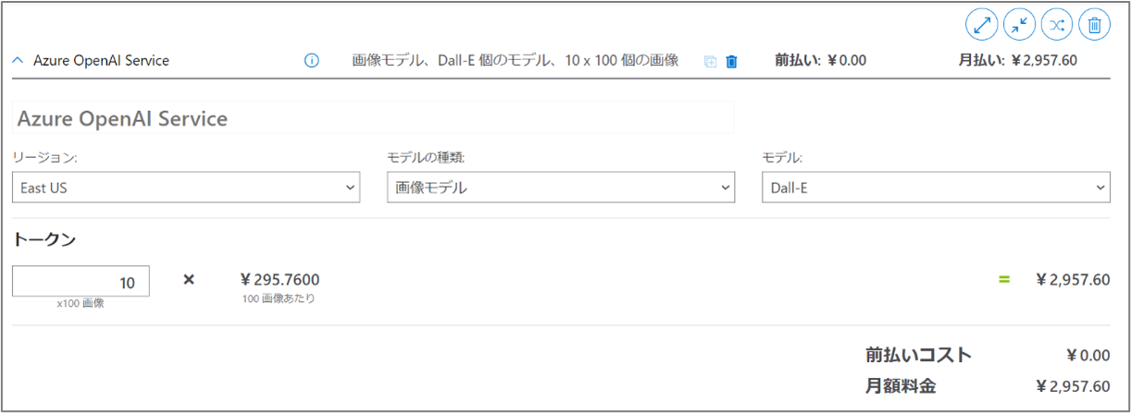Open the モデルの種類 dropdown showing 画像モデル
Viewport: 1131px width, 413px height.
click(x=560, y=187)
